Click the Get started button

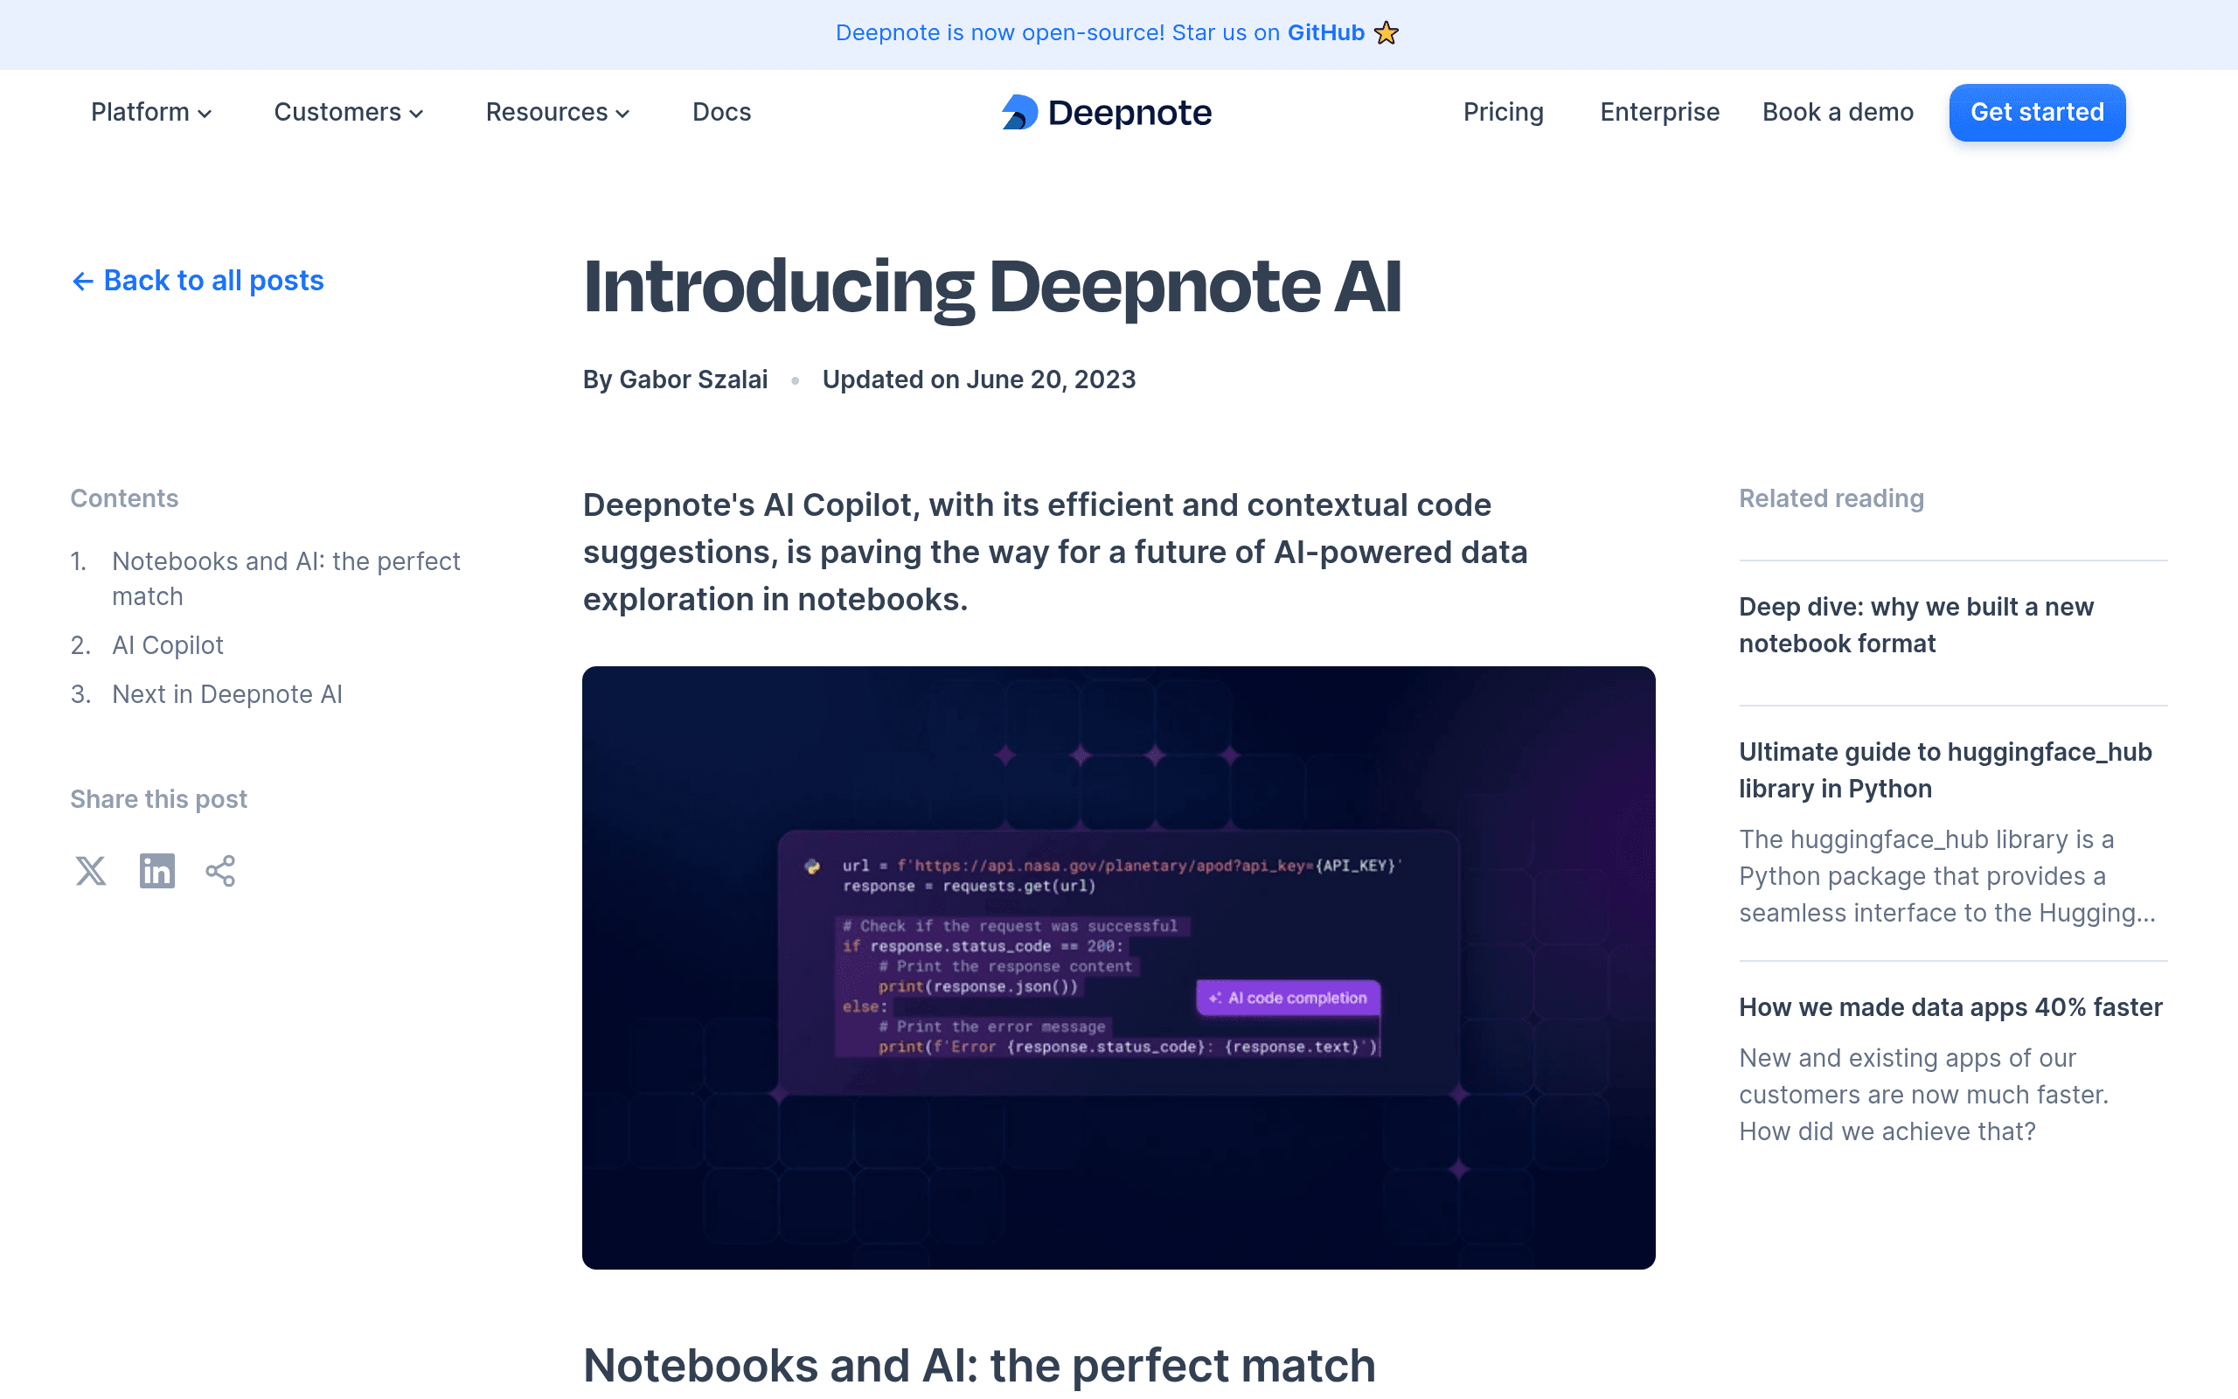point(2036,112)
